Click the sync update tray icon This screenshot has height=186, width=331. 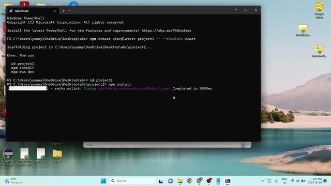click(269, 181)
